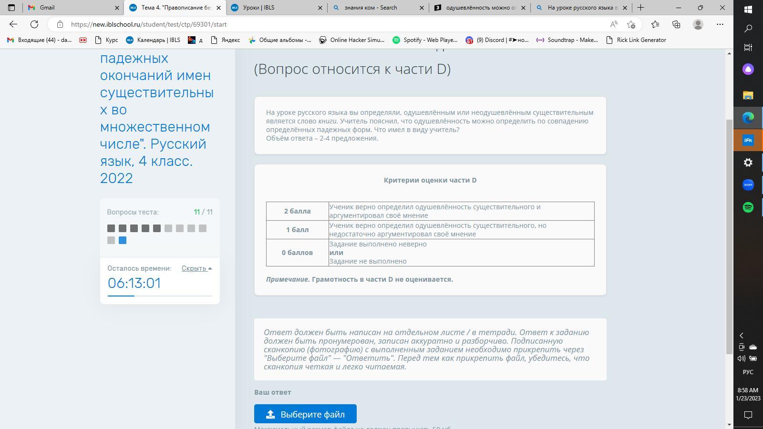Open the Discord bookmark
763x429 pixels.
point(497,40)
